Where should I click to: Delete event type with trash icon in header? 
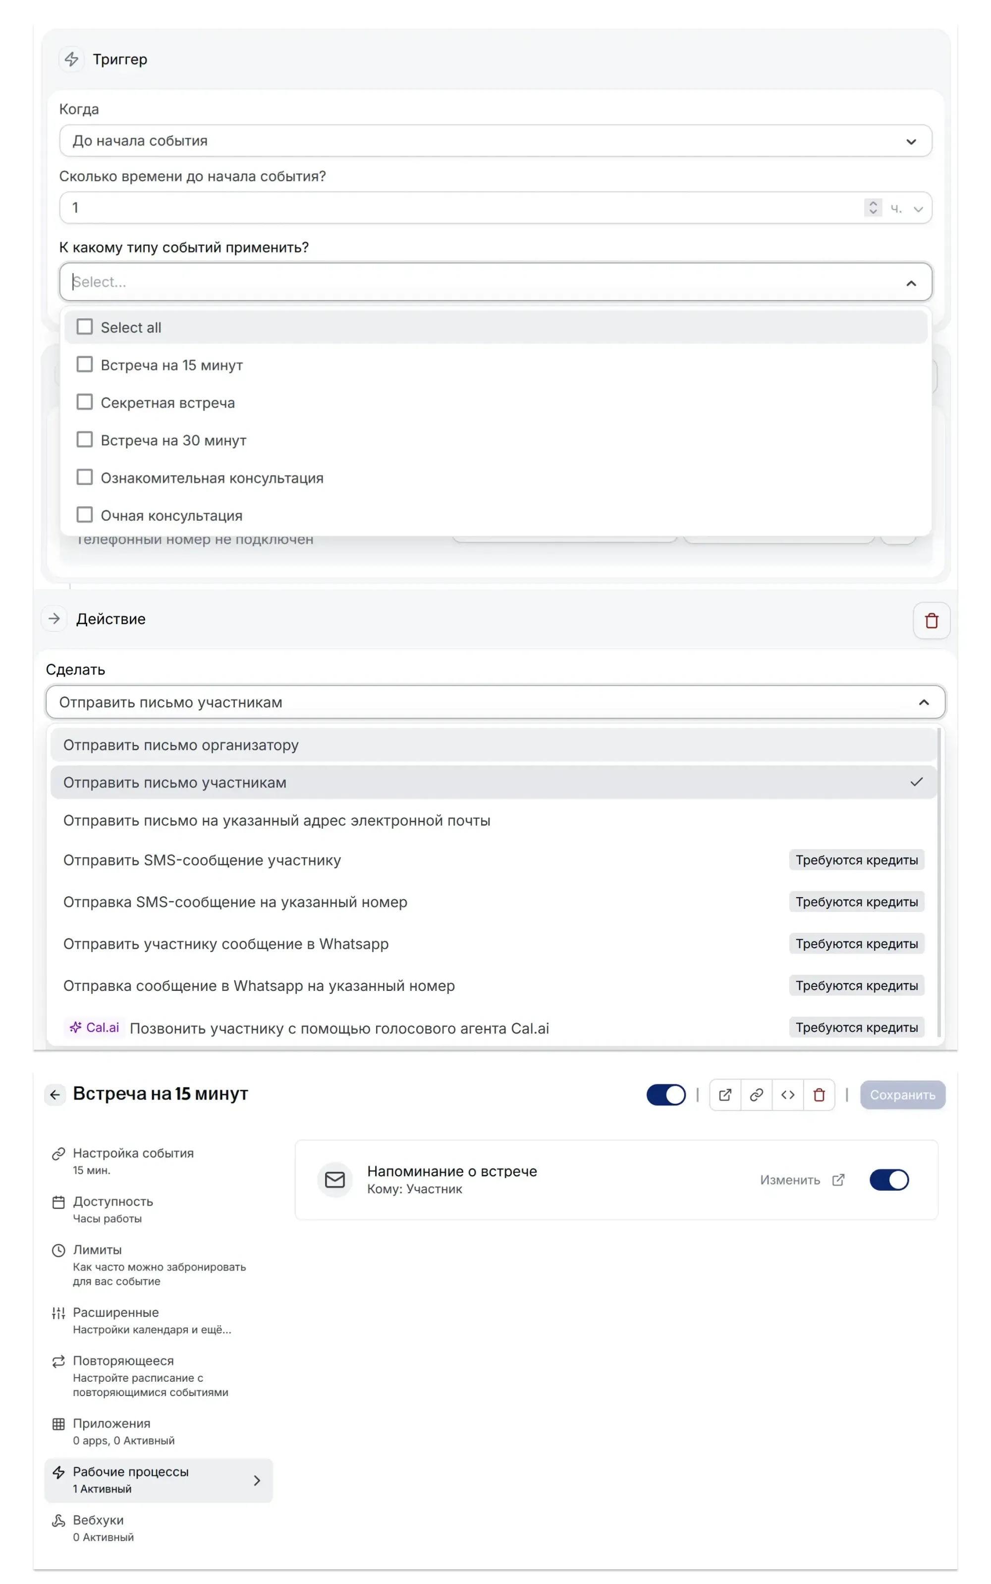click(819, 1095)
